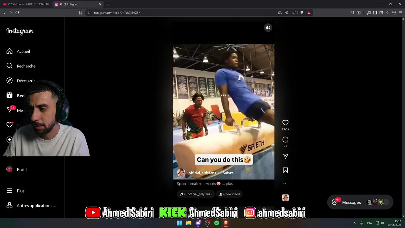The width and height of the screenshot is (405, 228).
Task: Open the Plus hamburger menu
Action: pyautogui.click(x=16, y=191)
